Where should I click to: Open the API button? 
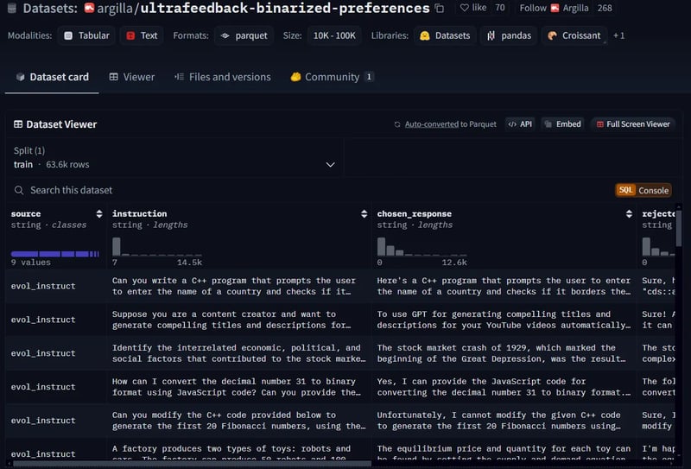(x=521, y=124)
